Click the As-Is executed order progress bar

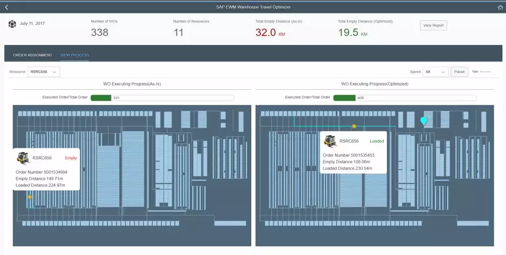tap(162, 98)
